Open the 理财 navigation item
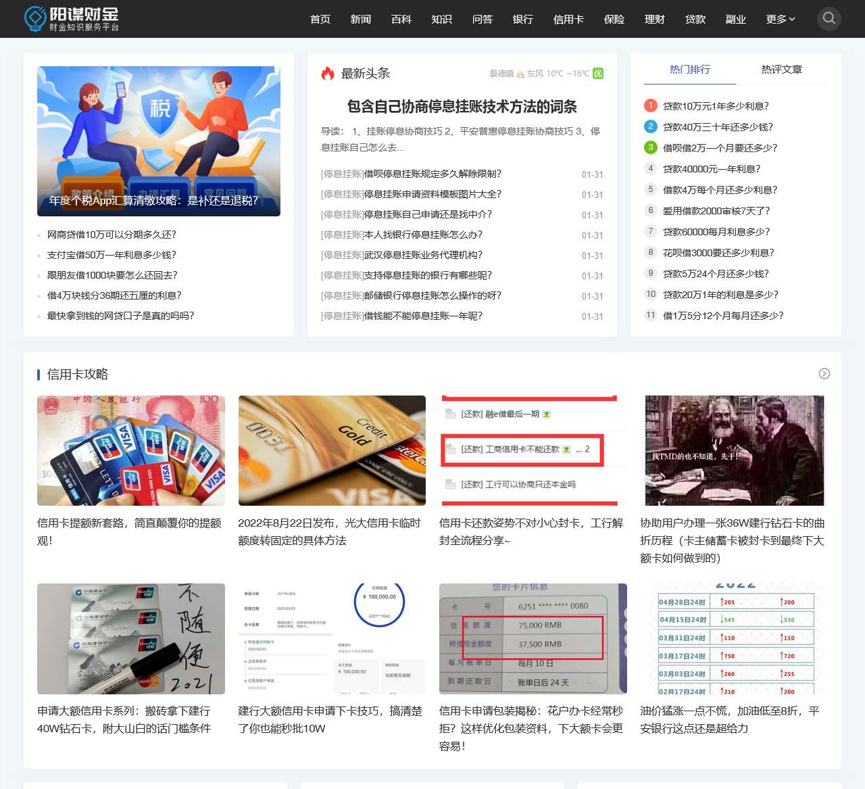Image resolution: width=865 pixels, height=789 pixels. tap(655, 19)
